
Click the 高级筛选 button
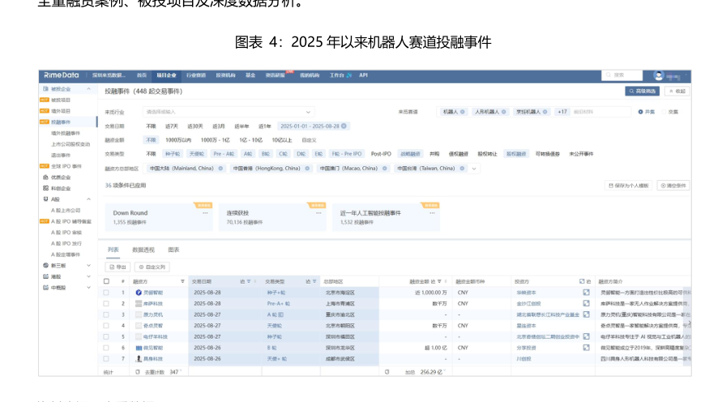click(x=642, y=92)
